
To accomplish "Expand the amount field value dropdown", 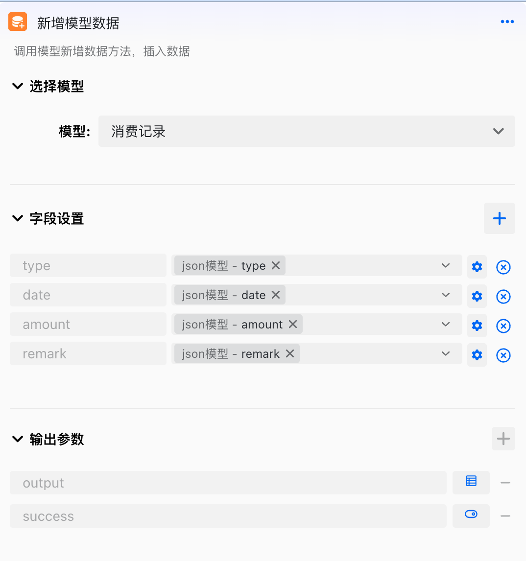I will tap(446, 324).
